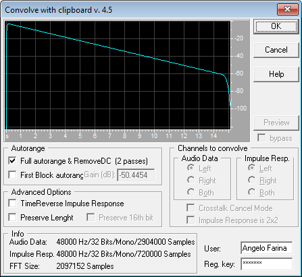The image size is (302, 277).
Task: Check the Preserve Lenght option
Action: pos(12,217)
